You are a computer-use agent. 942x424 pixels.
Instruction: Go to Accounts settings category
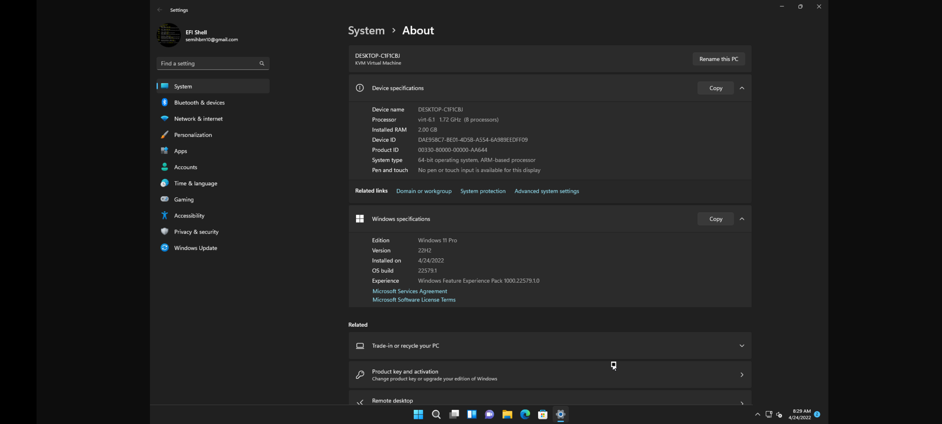[185, 167]
